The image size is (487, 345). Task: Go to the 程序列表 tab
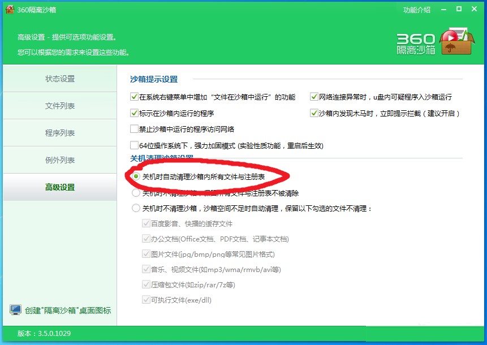(60, 133)
